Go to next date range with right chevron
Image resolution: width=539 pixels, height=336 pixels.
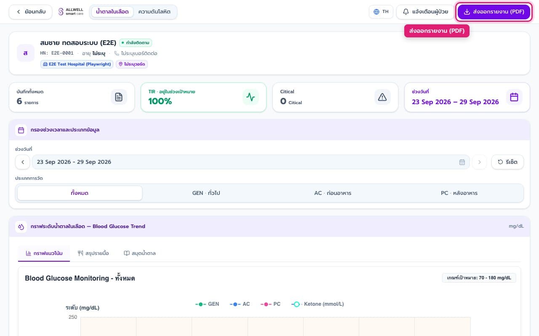tap(479, 162)
